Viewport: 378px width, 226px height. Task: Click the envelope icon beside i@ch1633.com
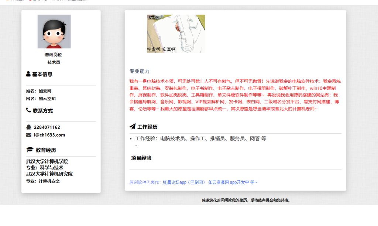point(28,135)
